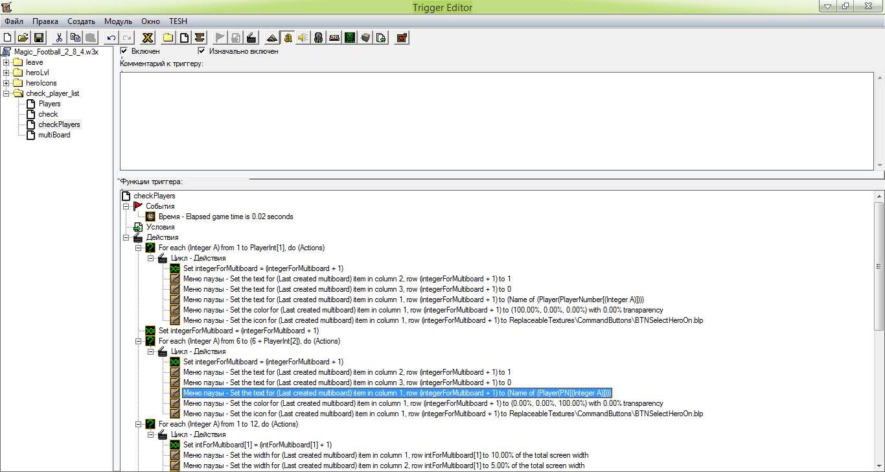Image resolution: width=885 pixels, height=472 pixels.
Task: Add a new action with the clapperboard icon
Action: 251,38
